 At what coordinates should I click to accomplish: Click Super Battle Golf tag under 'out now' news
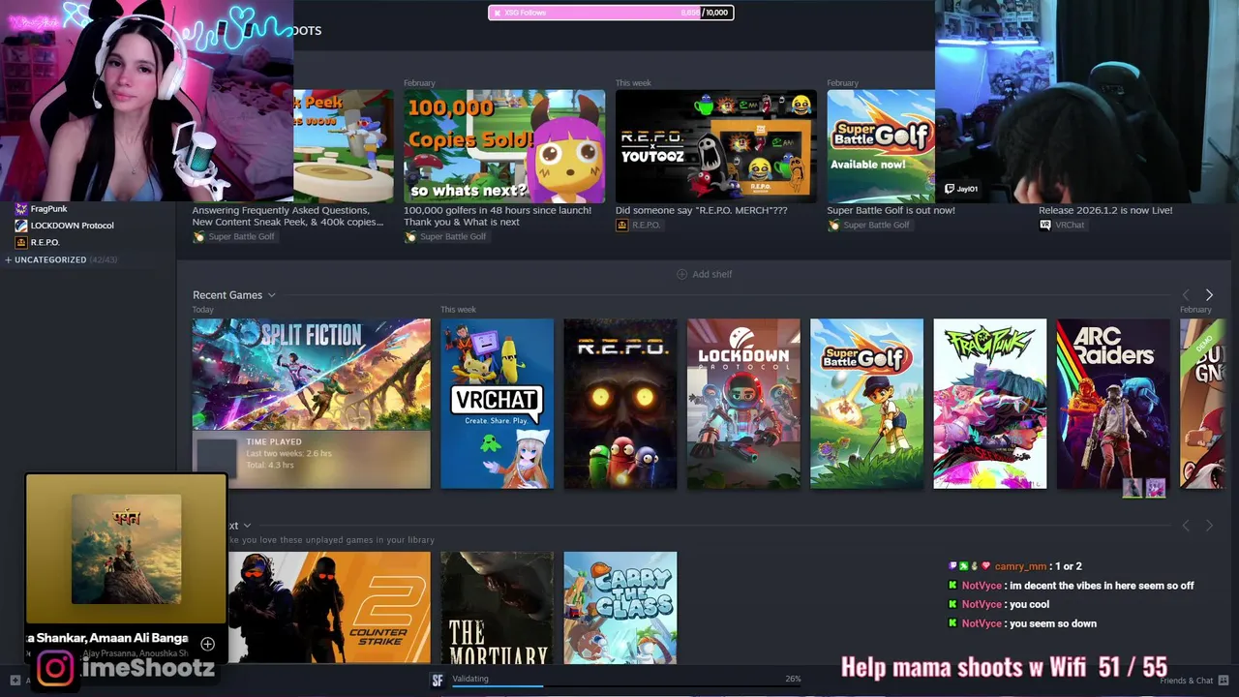pos(868,226)
